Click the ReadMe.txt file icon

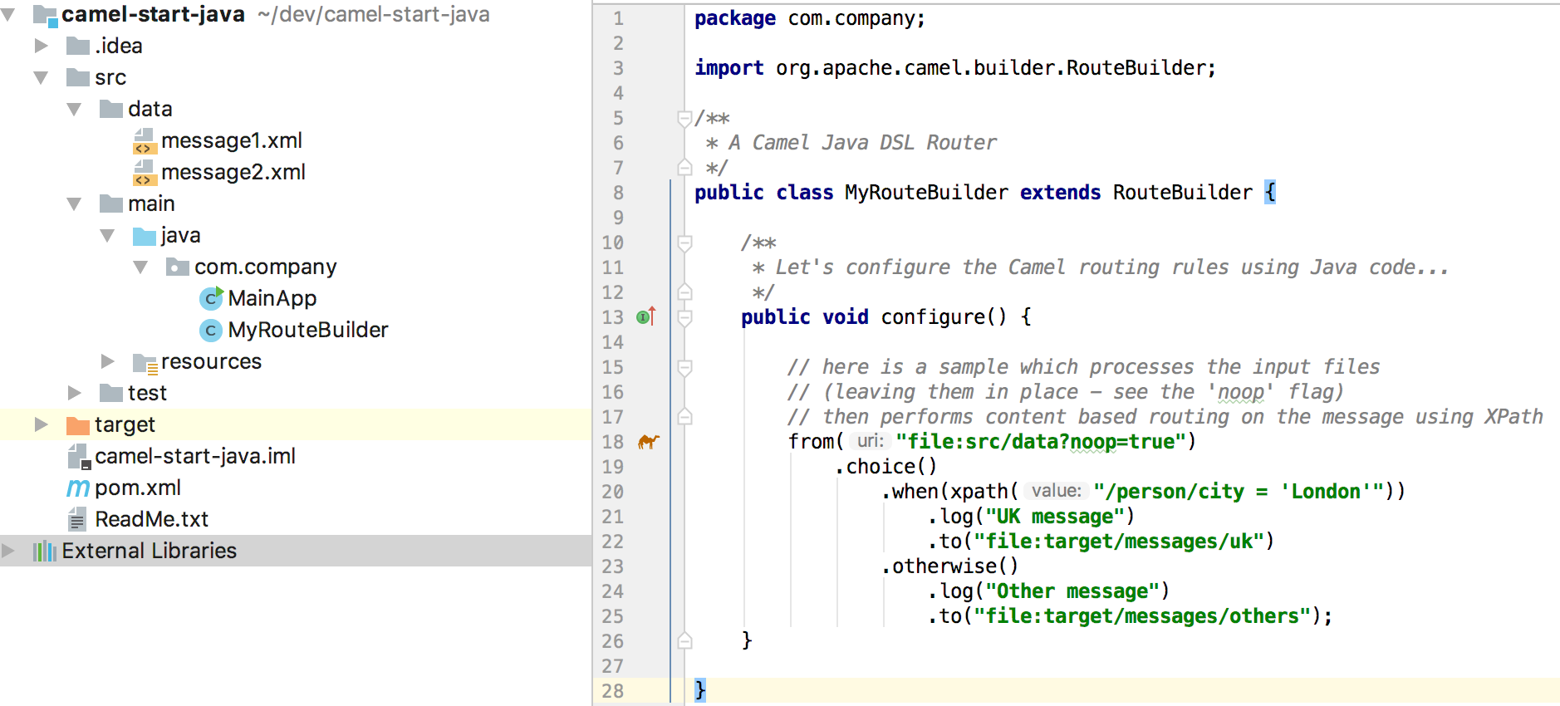(77, 520)
